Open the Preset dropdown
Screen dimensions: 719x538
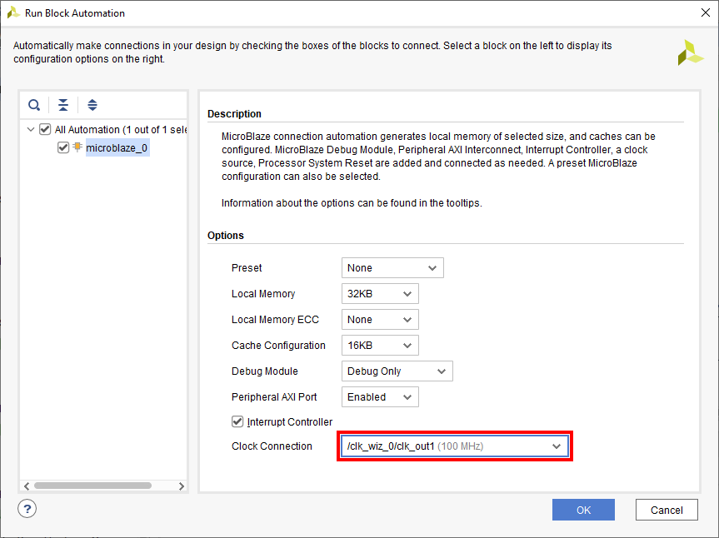[392, 267]
